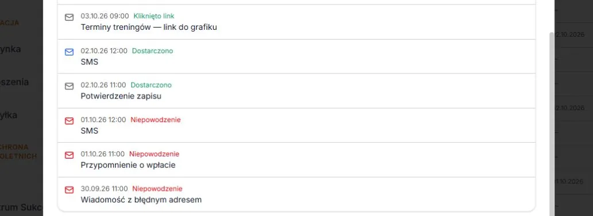Click red envelope icon for Przypomnienie o wpłacie
The width and height of the screenshot is (593, 216).
[69, 155]
